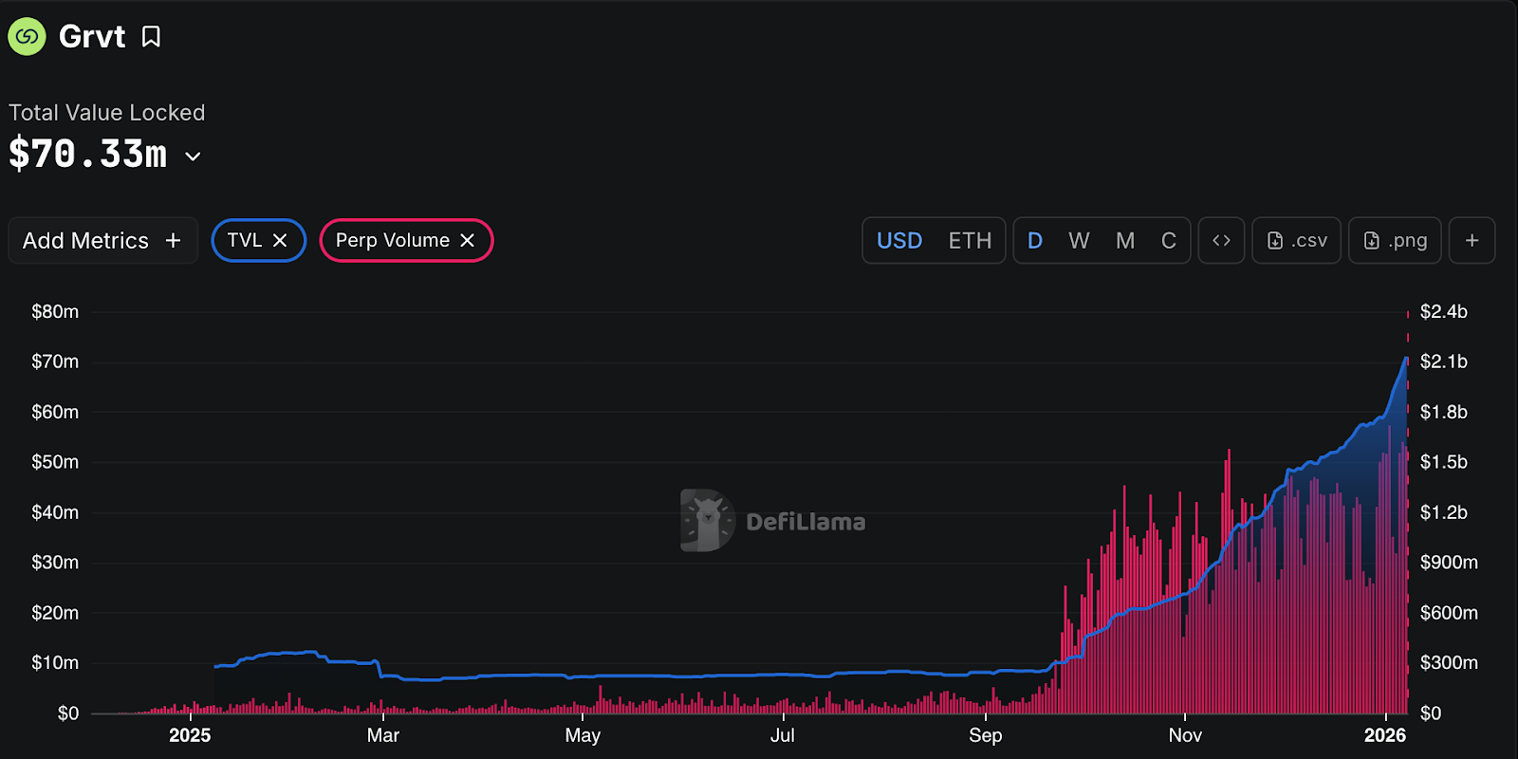Switch chart denomination to USD

click(899, 241)
